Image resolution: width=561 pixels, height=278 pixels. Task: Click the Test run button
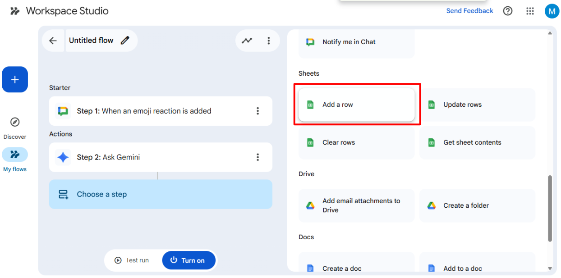click(x=132, y=260)
